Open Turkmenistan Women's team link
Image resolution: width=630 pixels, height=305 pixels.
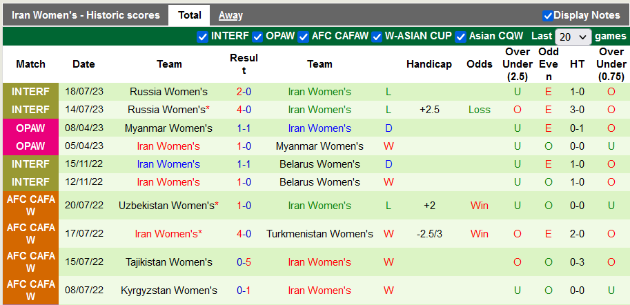pos(319,234)
